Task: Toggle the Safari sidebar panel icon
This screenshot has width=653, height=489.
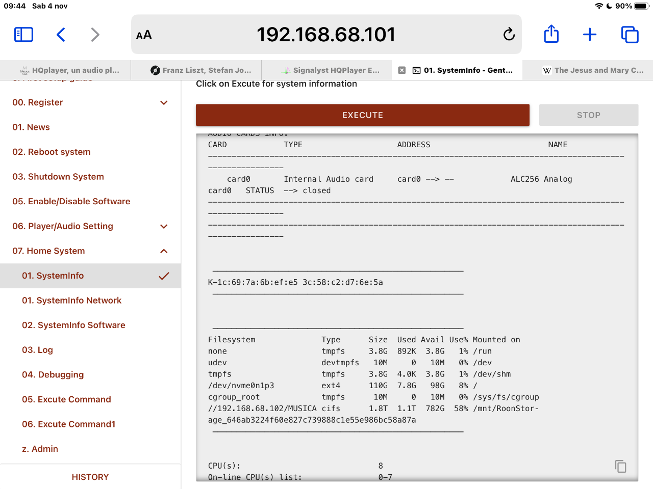Action: point(23,35)
